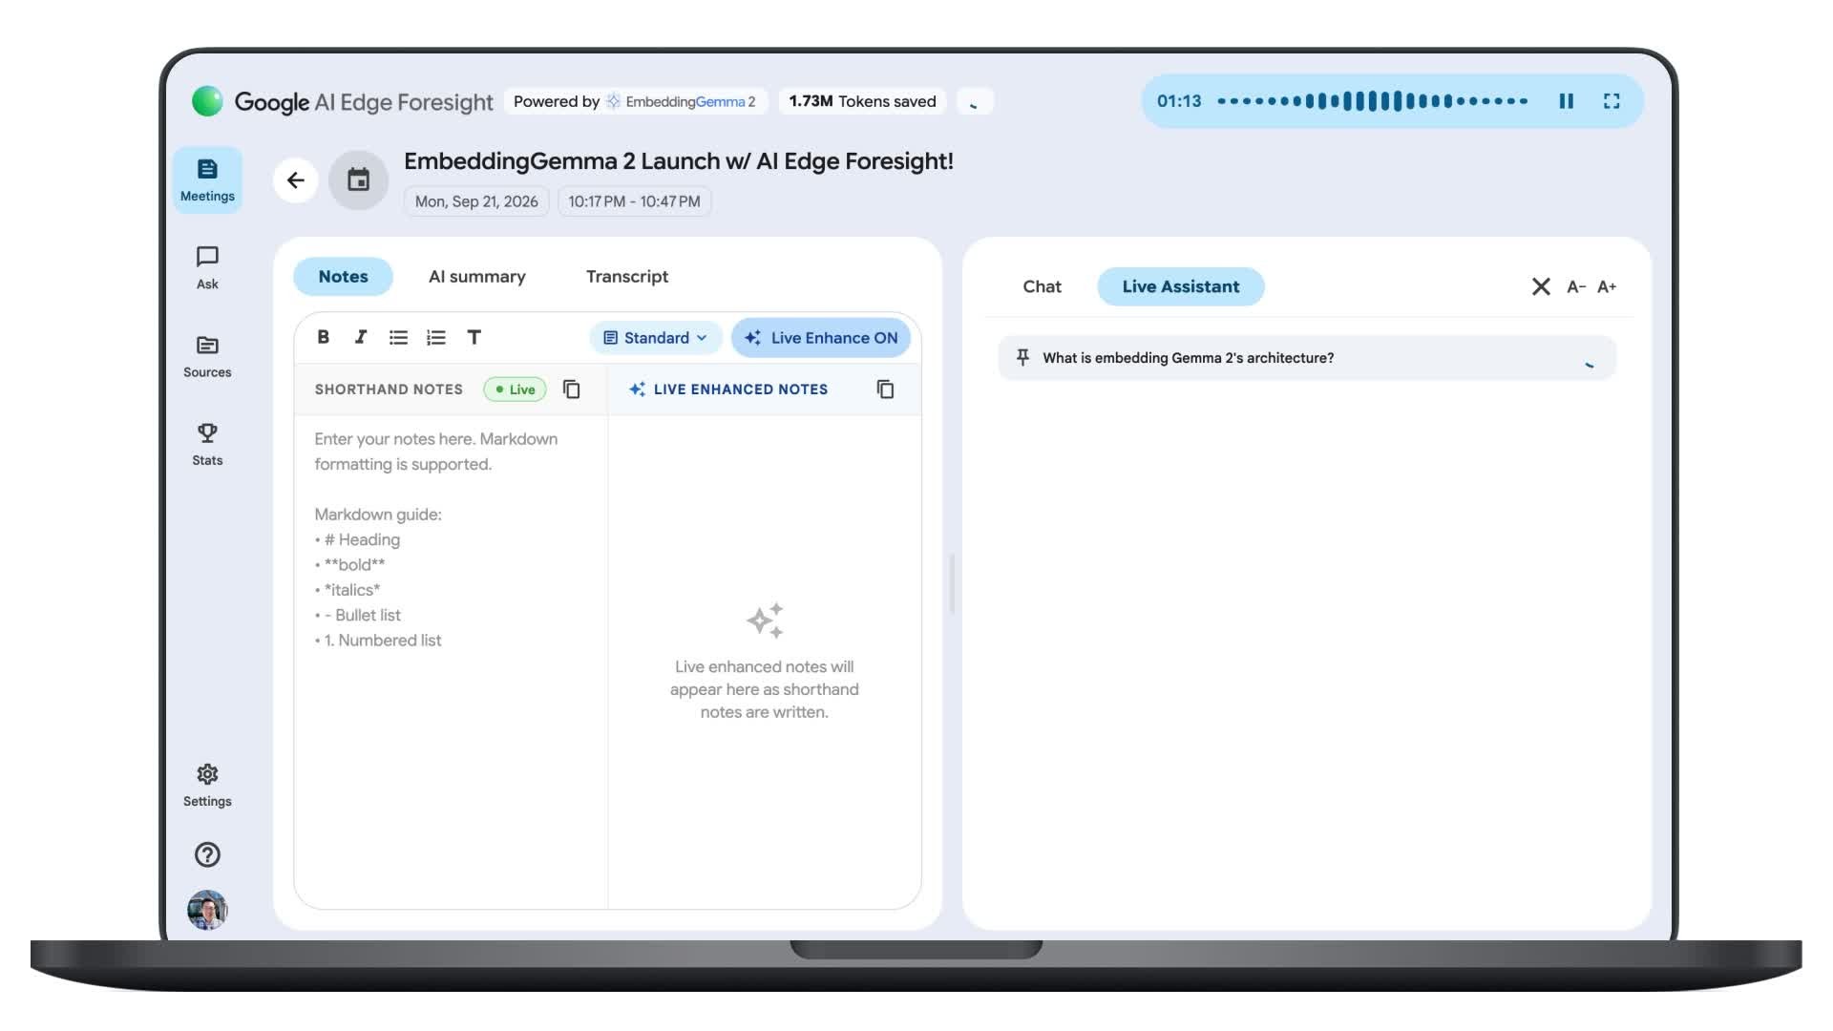
Task: Click the Mon, Sep 21, 2026 date chip
Action: 476,201
